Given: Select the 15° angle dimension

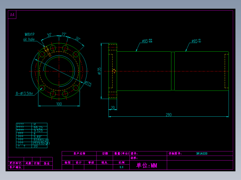Looking at the screenshot, I should pos(64,34).
